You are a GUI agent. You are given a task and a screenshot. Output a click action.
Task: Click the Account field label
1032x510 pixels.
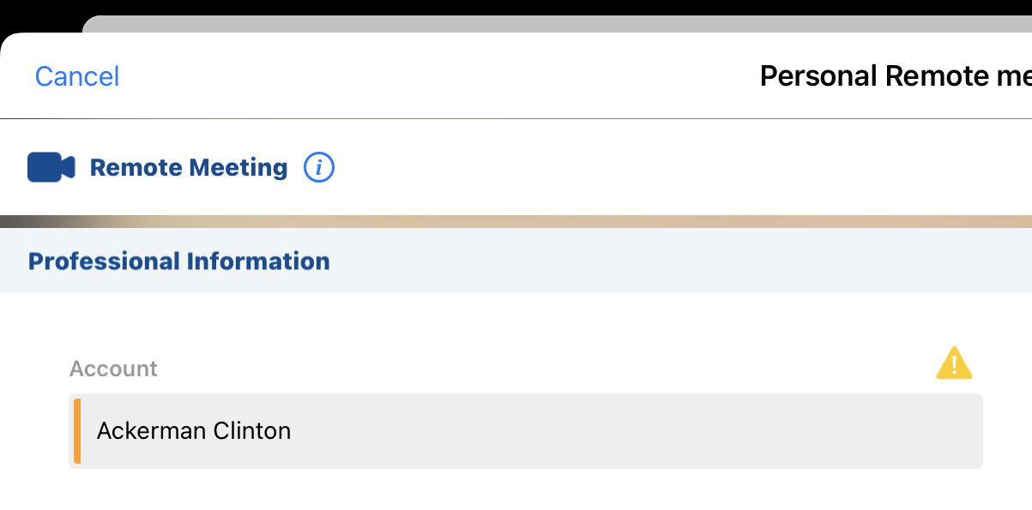click(x=113, y=369)
